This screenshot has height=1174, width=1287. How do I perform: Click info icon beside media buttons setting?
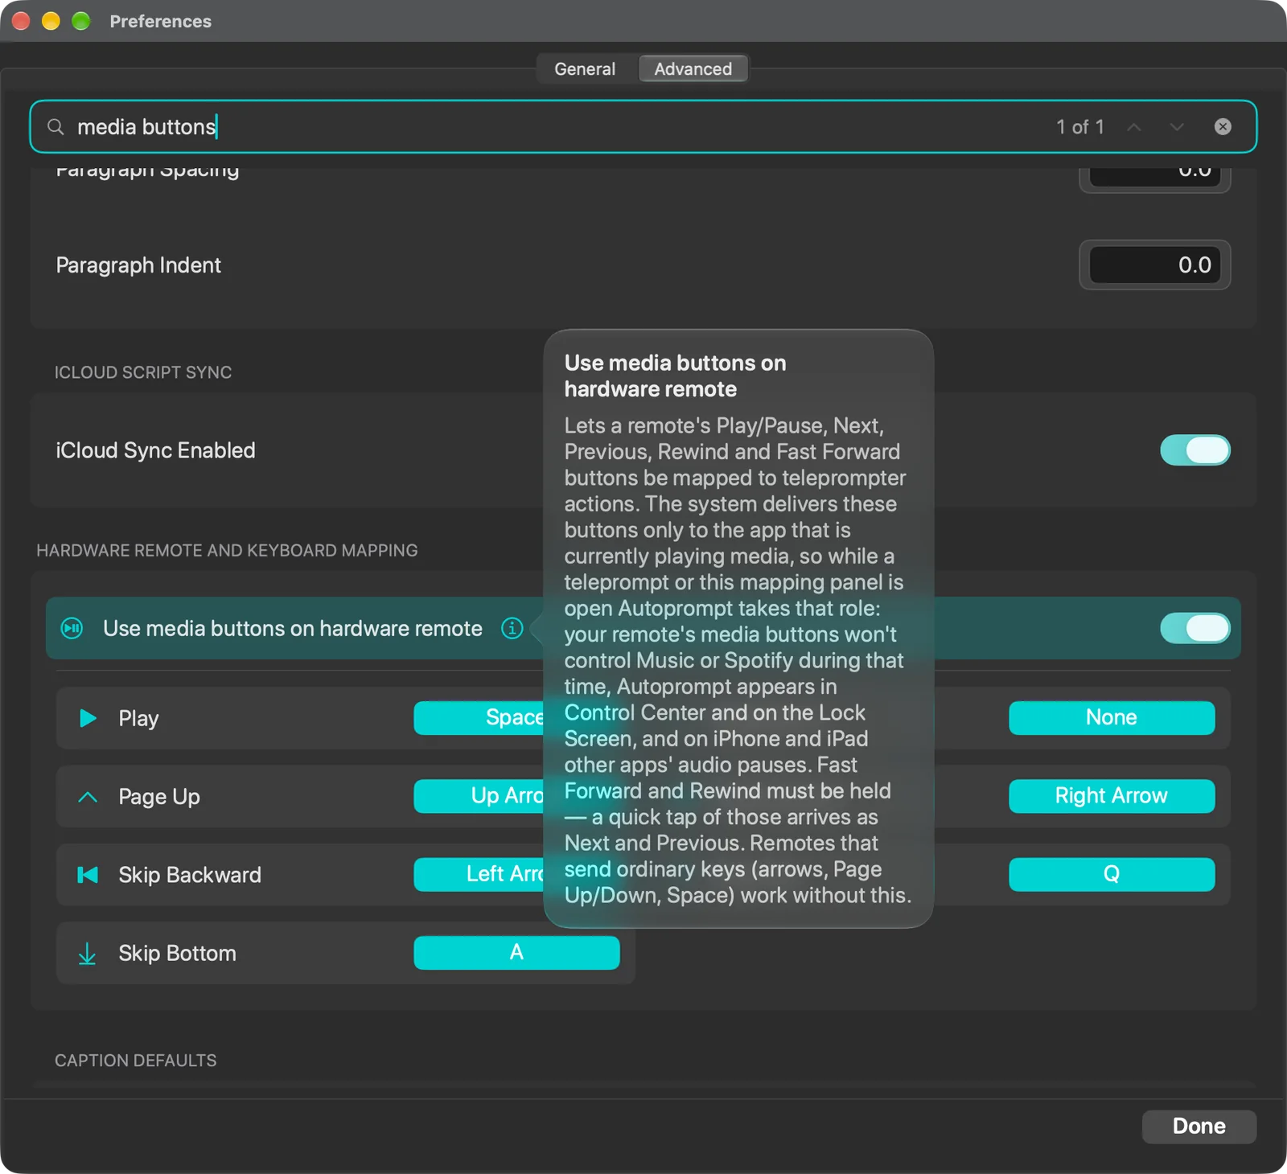(x=512, y=628)
